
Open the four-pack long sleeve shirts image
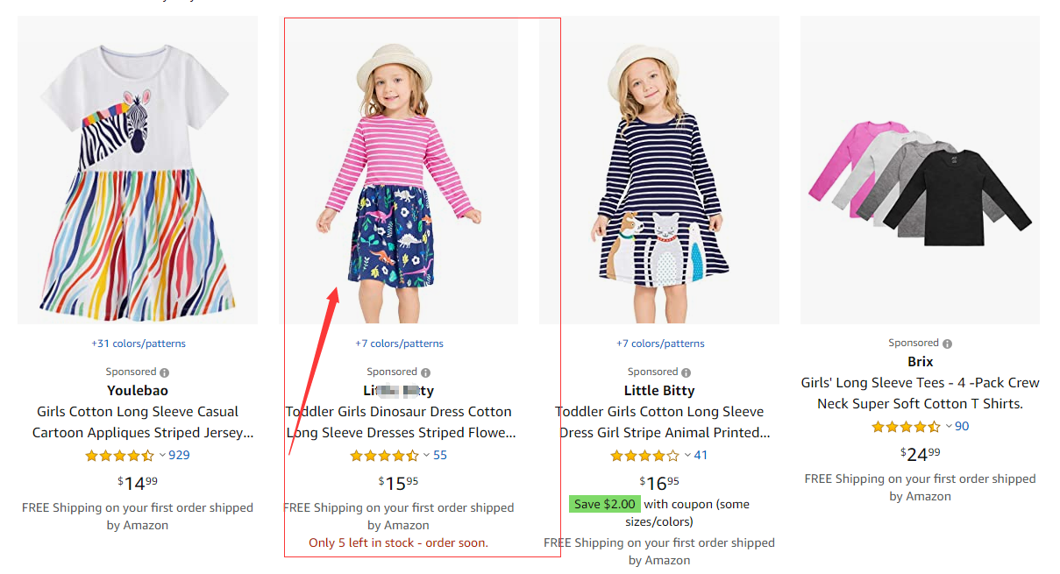[920, 171]
